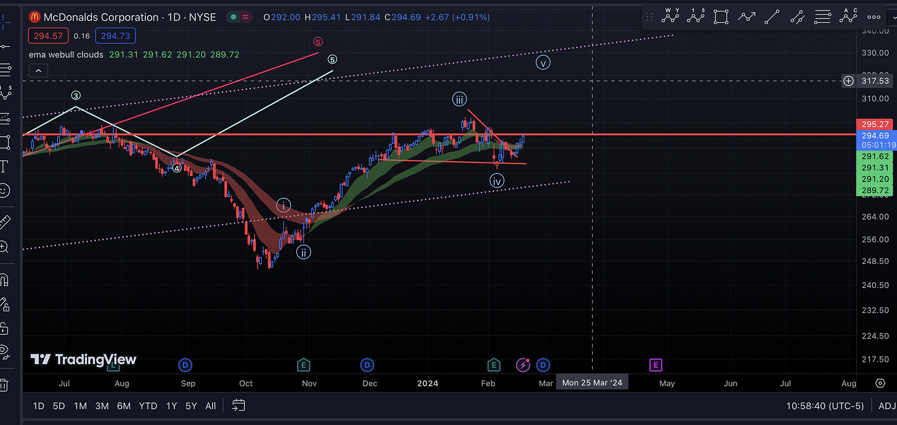Click the McDonalds logo symbol icon
The image size is (897, 425).
(x=36, y=17)
